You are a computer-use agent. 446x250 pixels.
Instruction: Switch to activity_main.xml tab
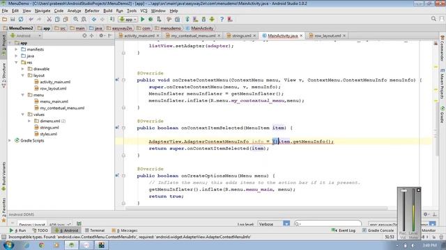click(x=139, y=35)
